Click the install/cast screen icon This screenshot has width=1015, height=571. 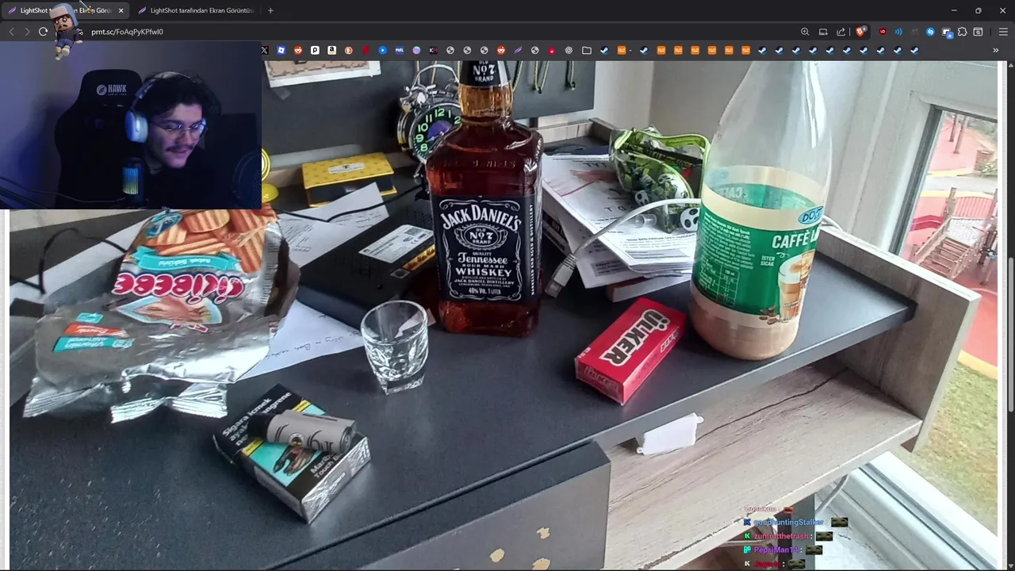click(823, 32)
